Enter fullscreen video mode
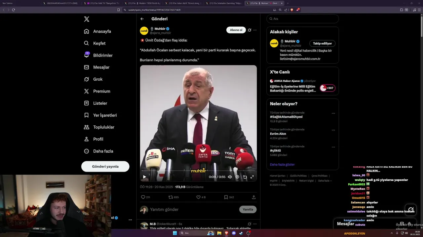This screenshot has width=423, height=237. [252, 177]
